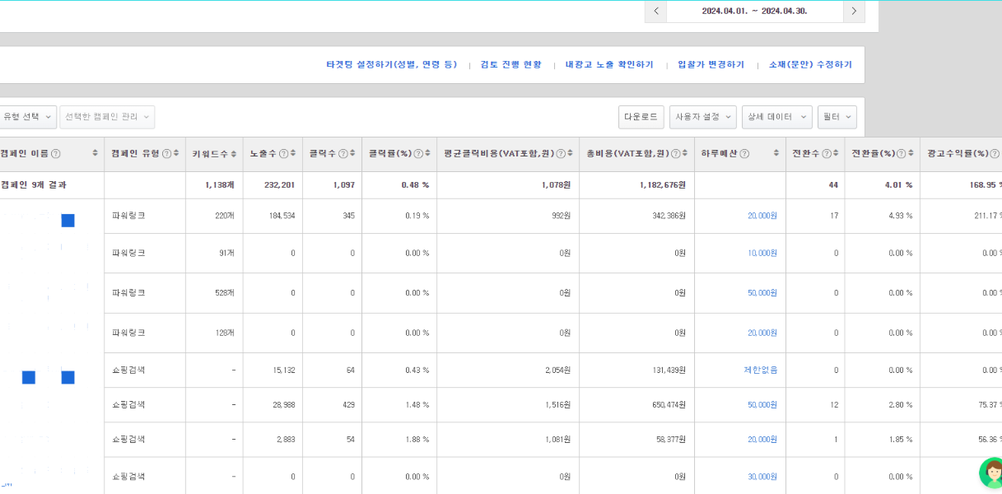Screen dimensions: 1002x494
Task: Sort table using 노출수 sort arrows
Action: 293,154
